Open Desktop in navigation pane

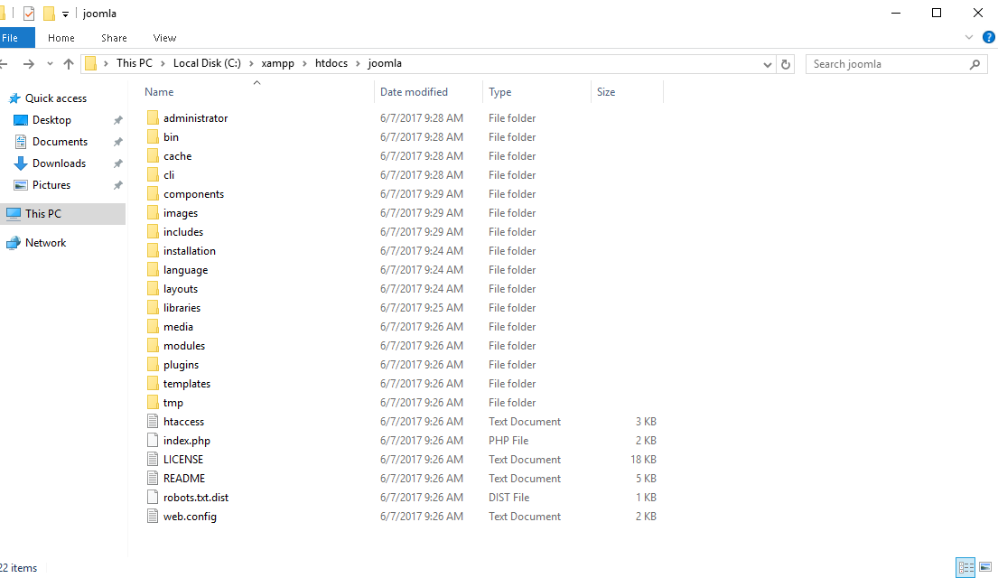51,120
